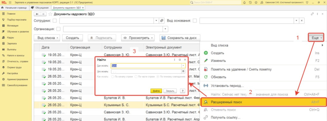
Task: Click the help question mark in Найти dialog
Action: (182, 91)
